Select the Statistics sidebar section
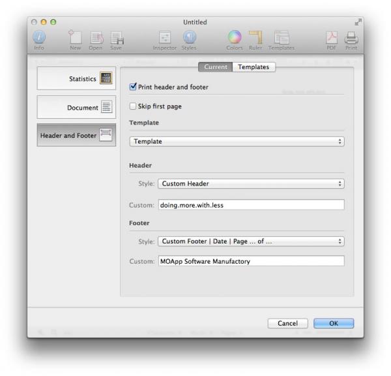391x376 pixels. [76, 79]
